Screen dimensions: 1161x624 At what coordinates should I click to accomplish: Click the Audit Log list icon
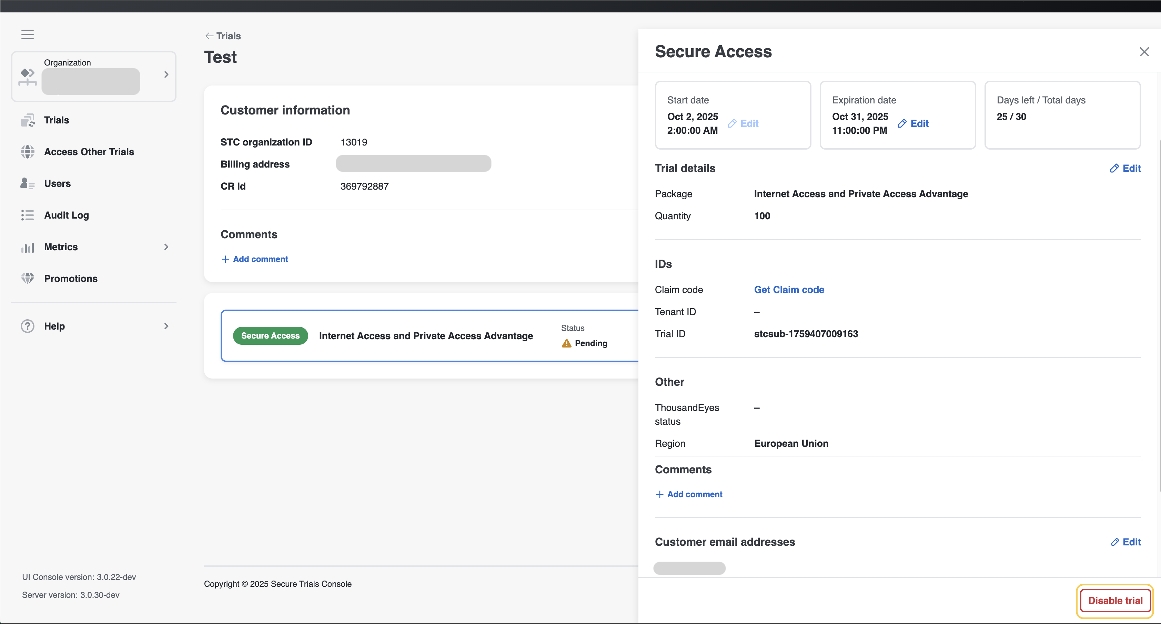(x=28, y=215)
